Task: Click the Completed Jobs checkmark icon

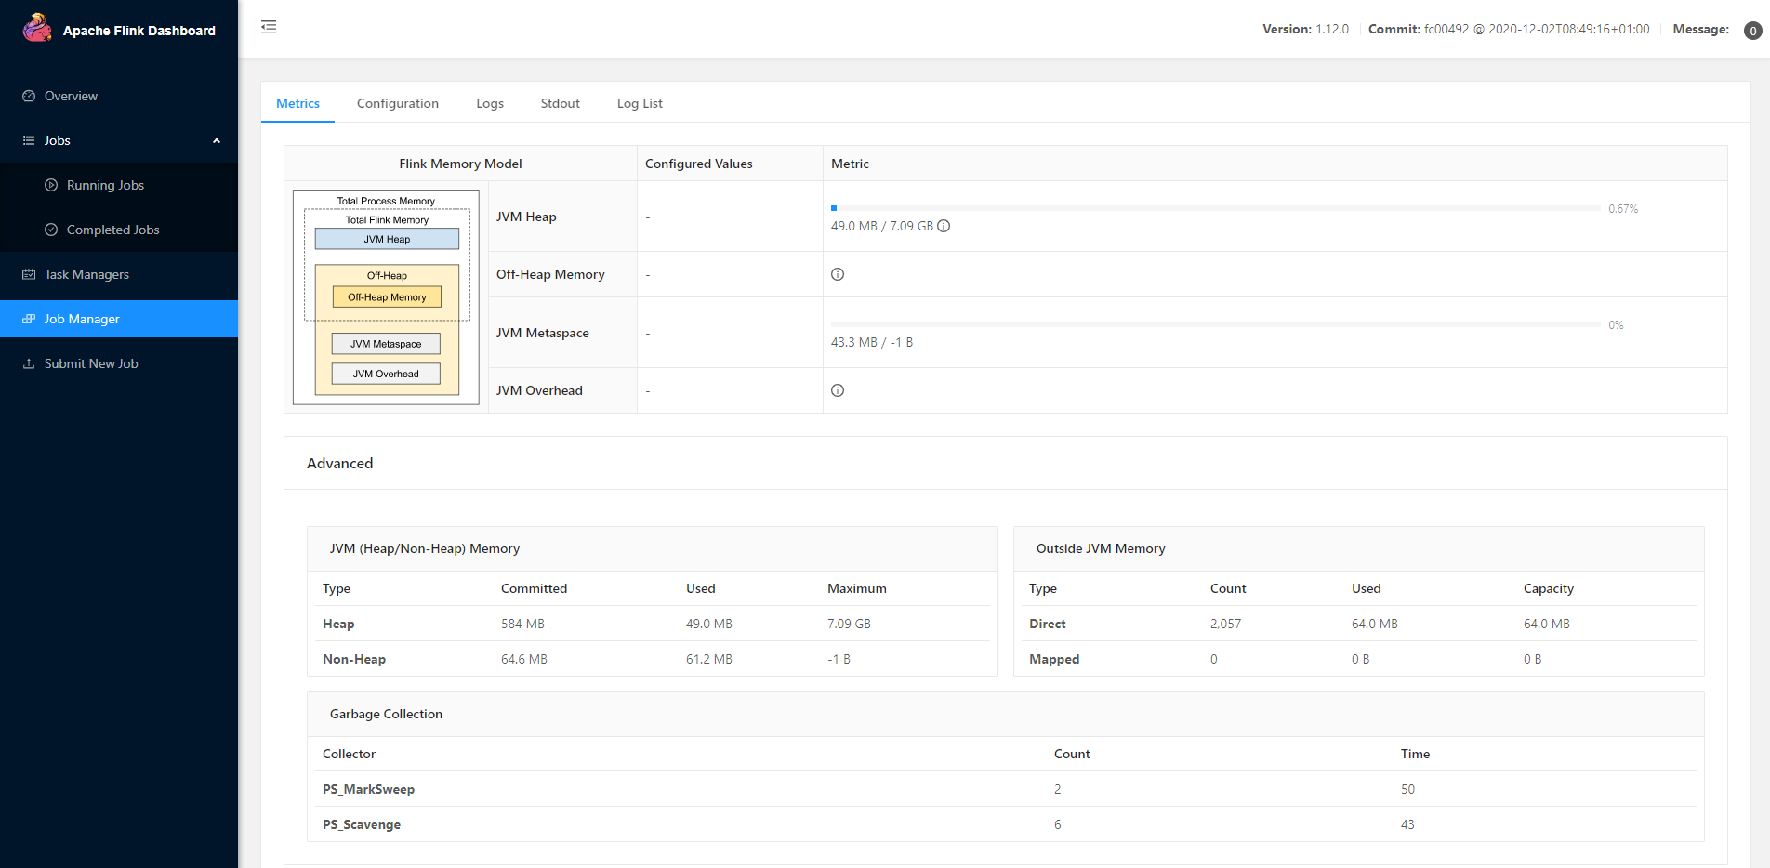Action: click(52, 230)
